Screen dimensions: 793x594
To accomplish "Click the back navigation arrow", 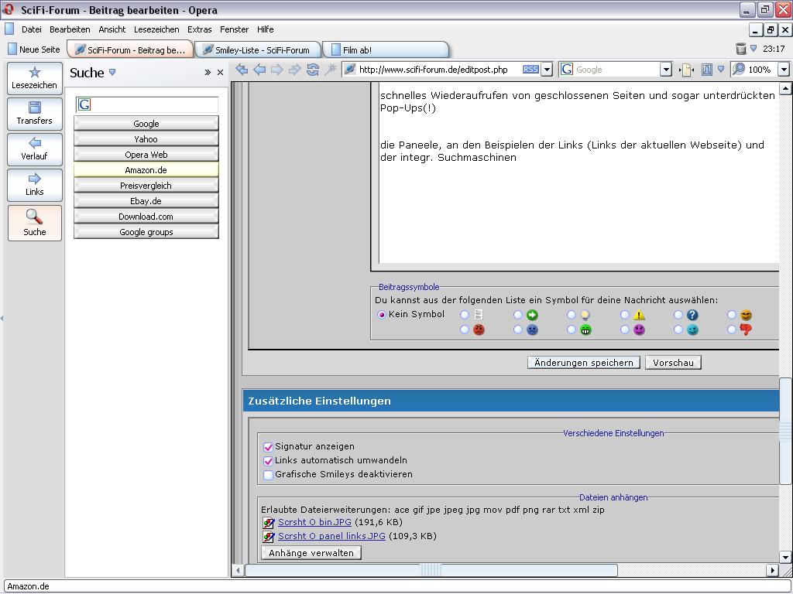I will [259, 70].
